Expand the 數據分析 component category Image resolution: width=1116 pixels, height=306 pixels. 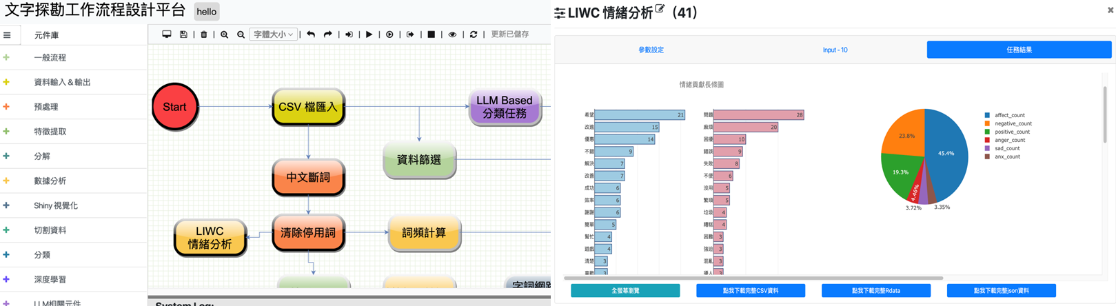point(50,181)
